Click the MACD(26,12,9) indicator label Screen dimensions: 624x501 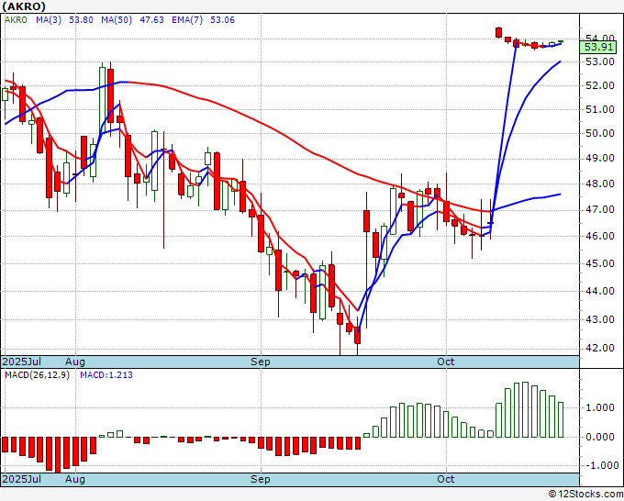click(37, 375)
